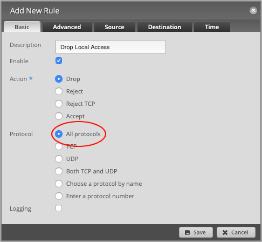Click the Add New Rule title
Screen dimensions: 262x242
[x=35, y=11]
